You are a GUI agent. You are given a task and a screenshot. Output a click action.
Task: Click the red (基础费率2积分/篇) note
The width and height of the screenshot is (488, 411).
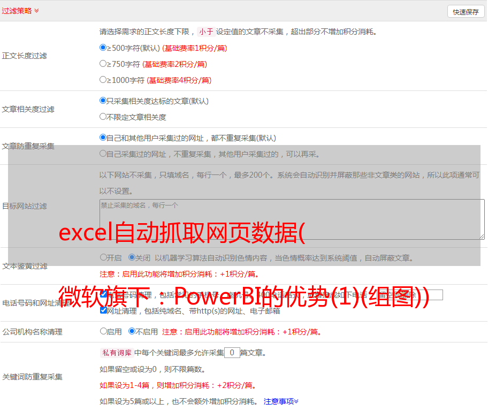pyautogui.click(x=174, y=64)
